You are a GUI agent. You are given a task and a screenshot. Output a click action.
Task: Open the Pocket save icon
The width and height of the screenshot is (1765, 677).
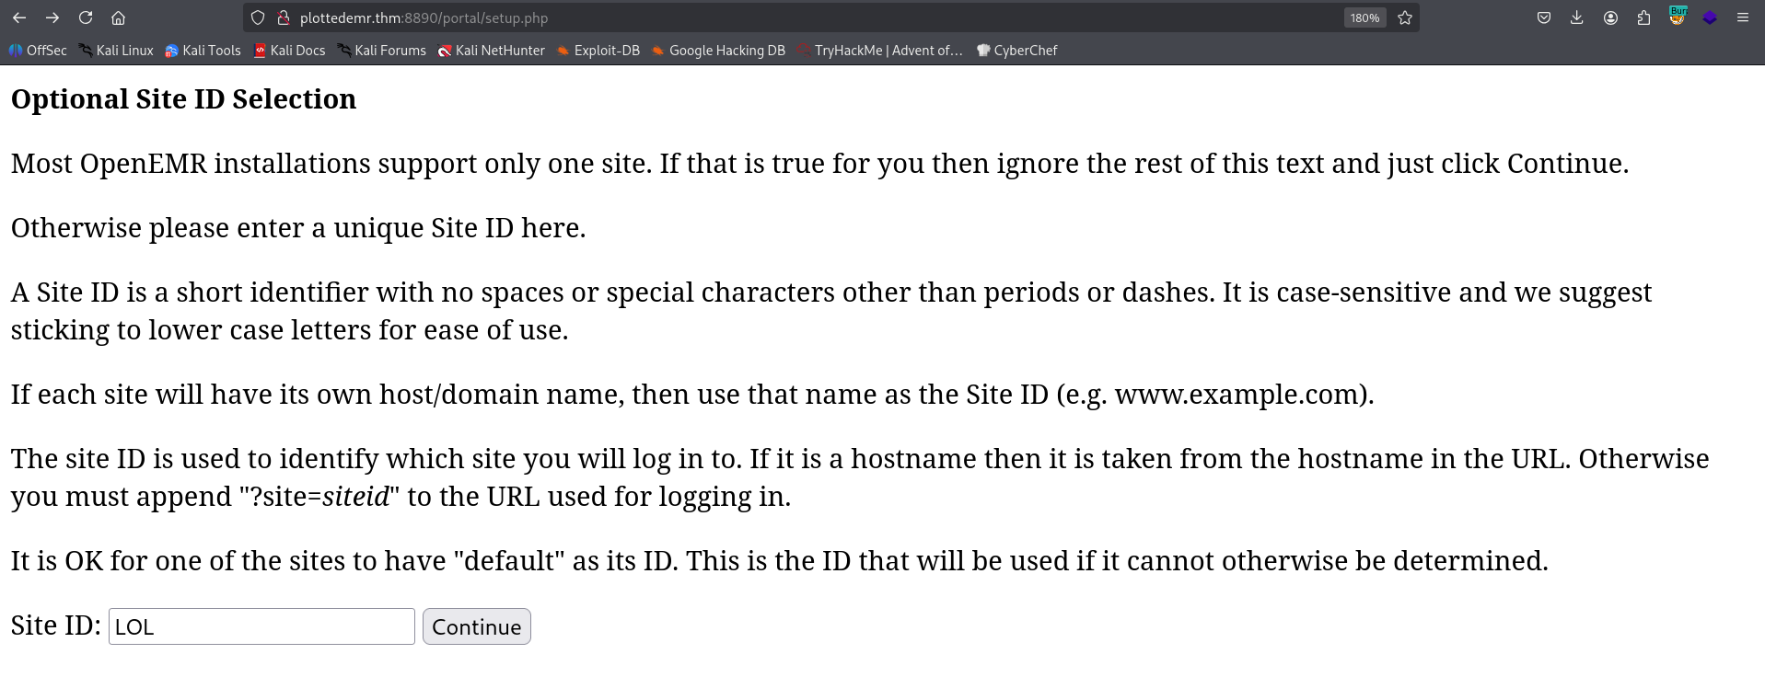tap(1544, 17)
